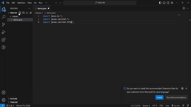Open the File menu
Viewport: 191px width, 107px height.
[8, 3]
